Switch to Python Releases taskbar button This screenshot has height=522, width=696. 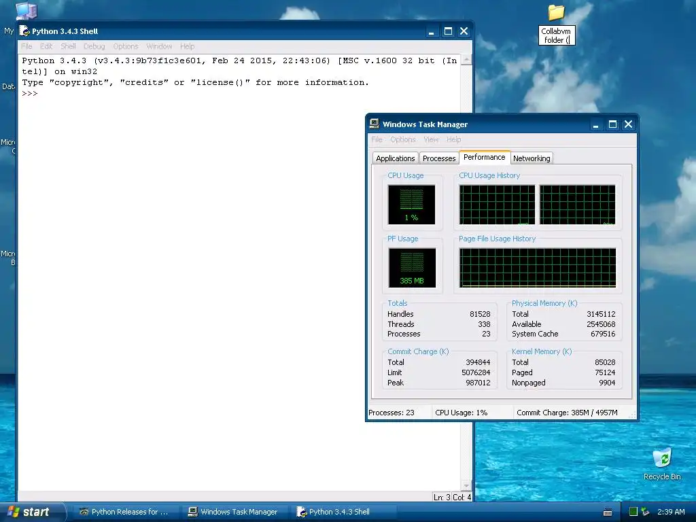coord(125,512)
